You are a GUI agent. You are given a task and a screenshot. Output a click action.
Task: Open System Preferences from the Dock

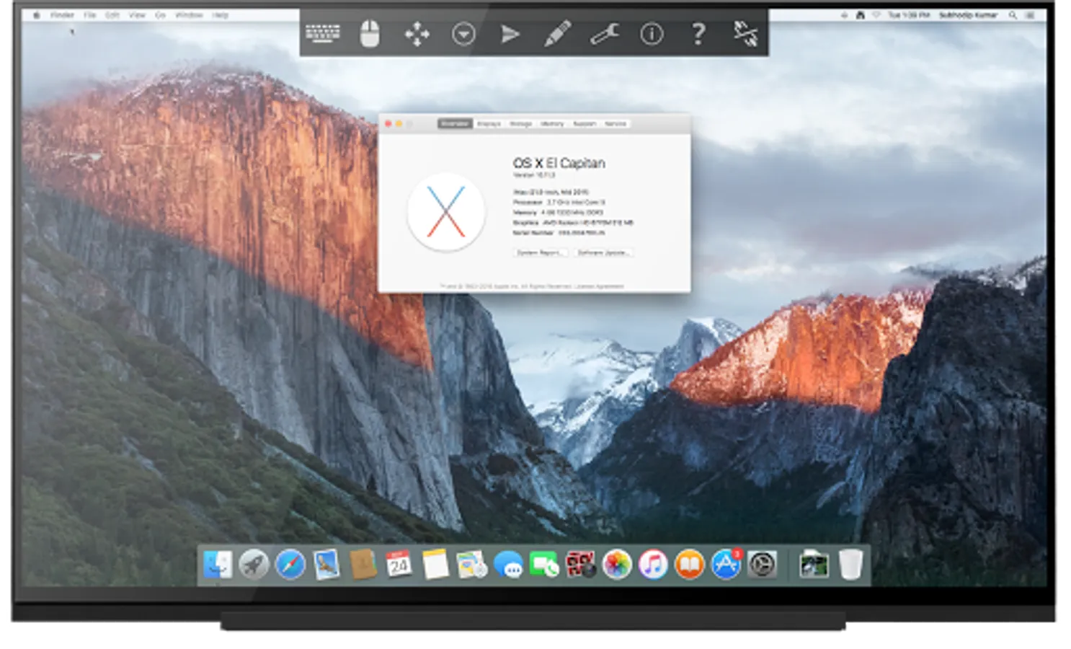[763, 565]
